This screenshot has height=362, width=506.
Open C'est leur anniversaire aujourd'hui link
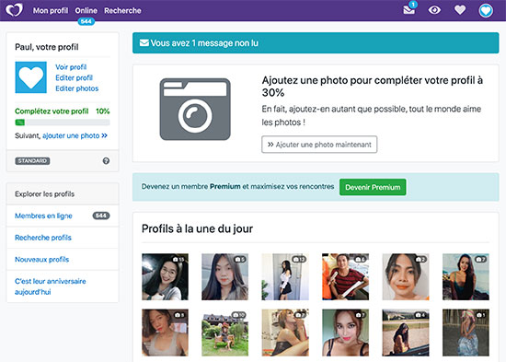click(51, 286)
